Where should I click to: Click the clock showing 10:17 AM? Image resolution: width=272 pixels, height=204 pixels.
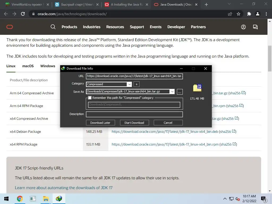pyautogui.click(x=249, y=196)
